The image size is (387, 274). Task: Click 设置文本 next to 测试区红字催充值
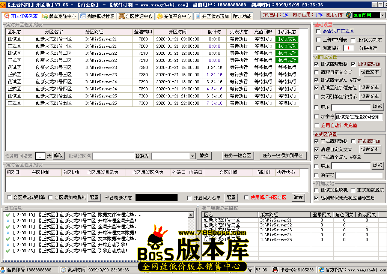pyautogui.click(x=370, y=87)
